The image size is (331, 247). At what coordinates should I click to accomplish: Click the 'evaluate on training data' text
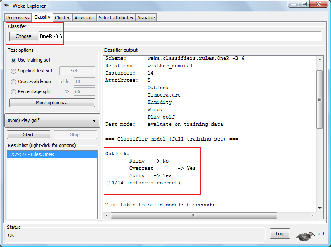pos(185,124)
